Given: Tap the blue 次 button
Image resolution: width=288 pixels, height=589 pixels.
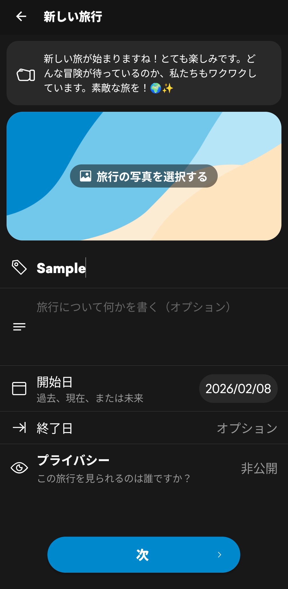Looking at the screenshot, I should pyautogui.click(x=143, y=555).
